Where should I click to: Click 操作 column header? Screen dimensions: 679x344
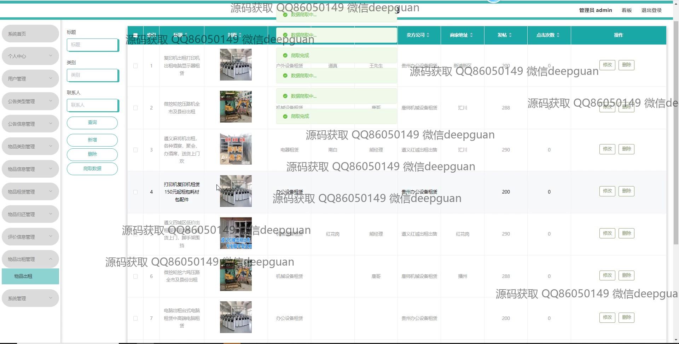[x=619, y=35]
